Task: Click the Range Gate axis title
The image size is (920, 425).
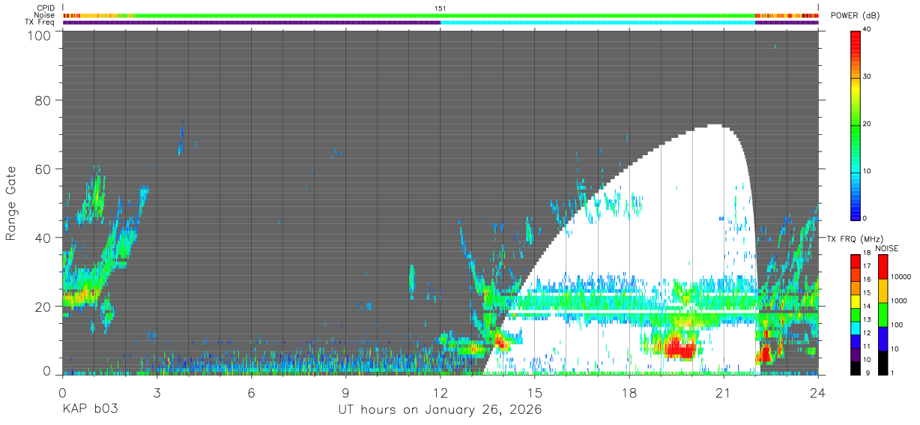Action: click(11, 202)
